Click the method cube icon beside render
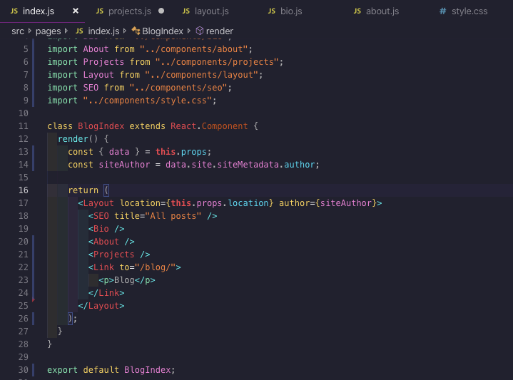 200,31
